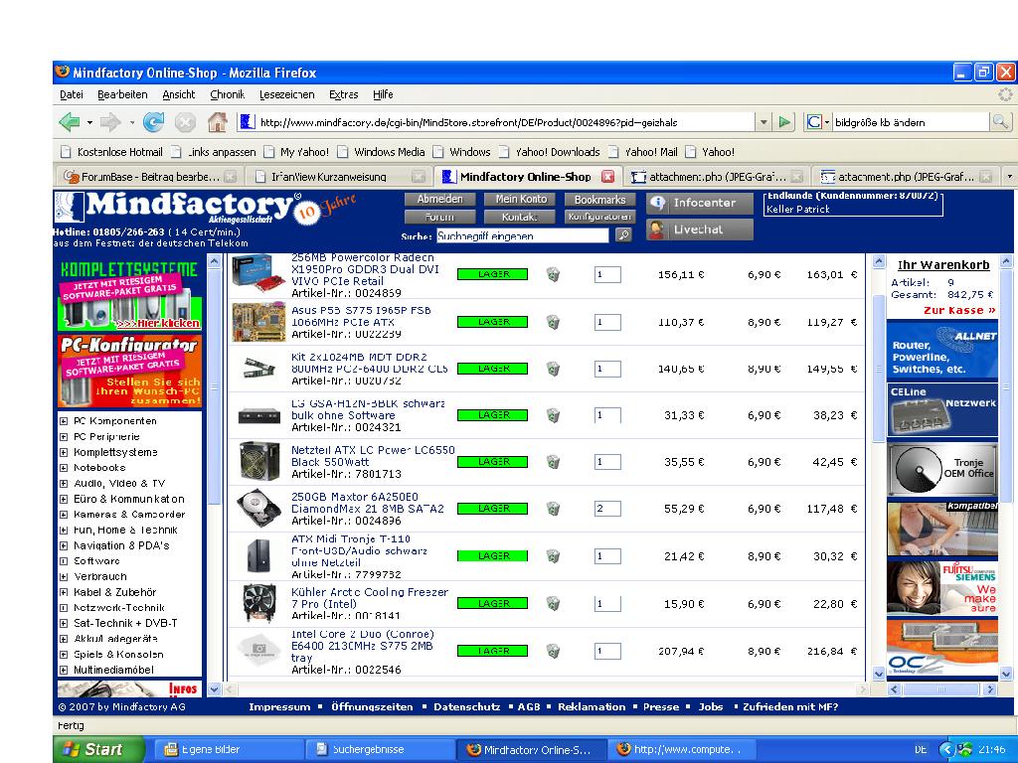This screenshot has width=1018, height=763.
Task: Click the cart list vertical scrollbar
Action: tap(879, 368)
